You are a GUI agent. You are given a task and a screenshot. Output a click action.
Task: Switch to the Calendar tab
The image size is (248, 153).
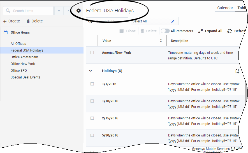coord(225,8)
